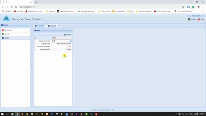Open the Face Recognation bookmark folder
Screen dimensions: 206x116
pyautogui.click(x=144, y=11)
